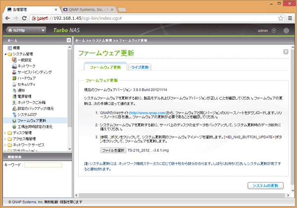Click the システムの更新 button
The height and width of the screenshot is (208, 297).
pos(265,185)
